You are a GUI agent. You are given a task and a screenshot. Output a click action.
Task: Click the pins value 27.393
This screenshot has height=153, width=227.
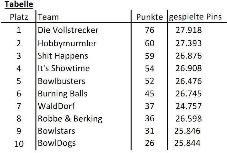(189, 43)
